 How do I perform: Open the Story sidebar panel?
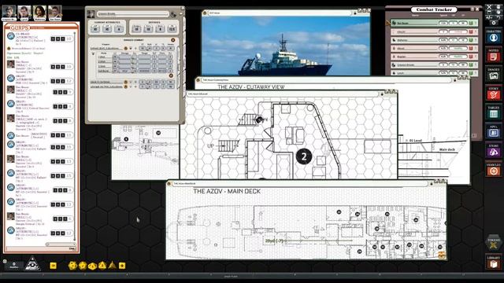click(x=494, y=93)
